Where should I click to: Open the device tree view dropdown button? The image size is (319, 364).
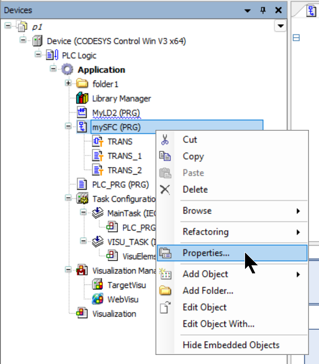click(x=280, y=26)
